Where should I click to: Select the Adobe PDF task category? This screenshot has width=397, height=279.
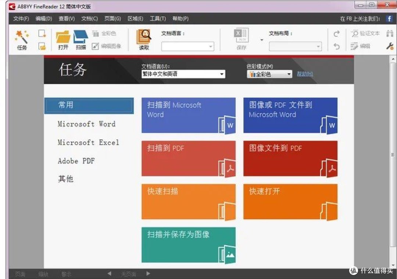pos(76,161)
